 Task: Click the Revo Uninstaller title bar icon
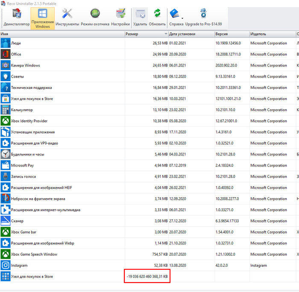coord(3,3)
